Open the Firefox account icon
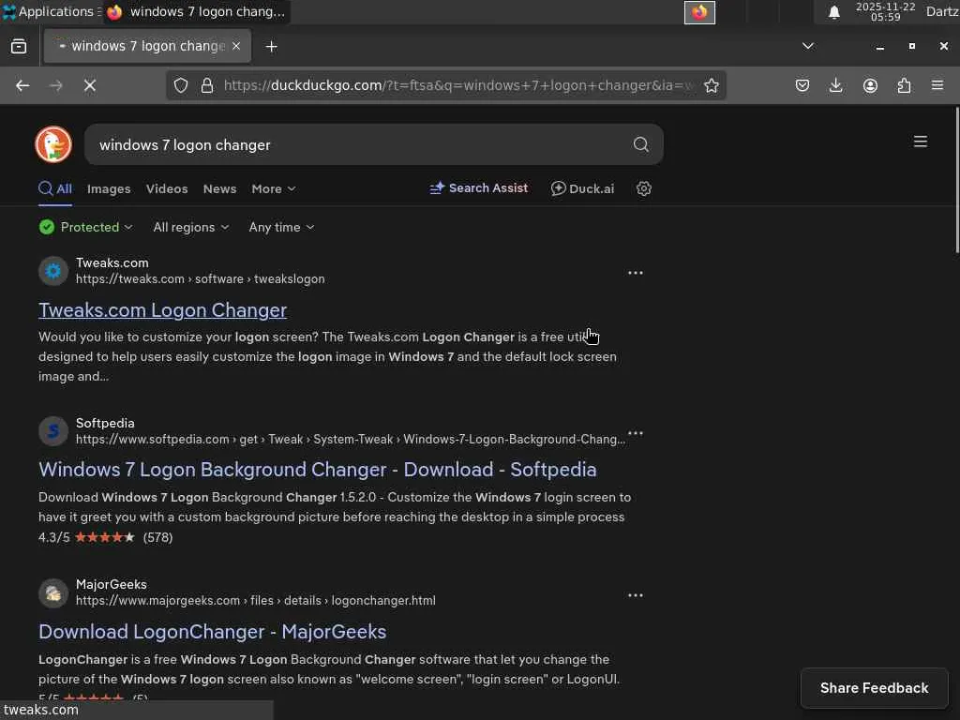 [x=870, y=85]
